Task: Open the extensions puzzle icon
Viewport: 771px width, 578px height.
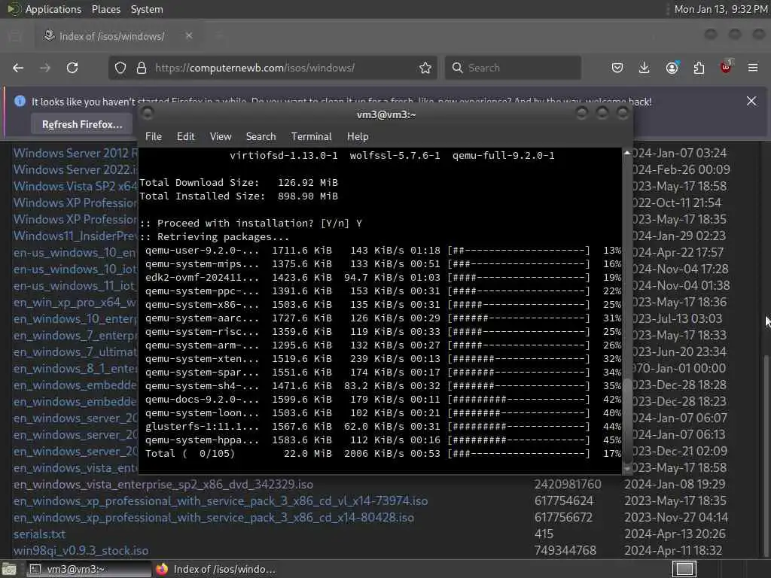Action: point(699,68)
